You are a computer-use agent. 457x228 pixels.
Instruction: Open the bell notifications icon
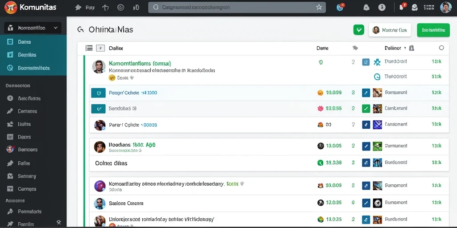coord(367,8)
